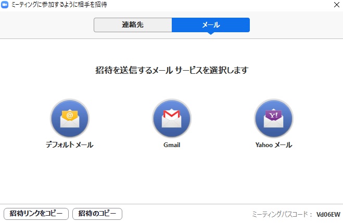The height and width of the screenshot is (223, 343).
Task: Switch to the メール (Mail) tab
Action: coord(211,25)
